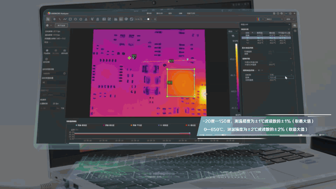This screenshot has width=336, height=189.
Task: Toggle the image max temperature legend item
Action: (x=82, y=125)
